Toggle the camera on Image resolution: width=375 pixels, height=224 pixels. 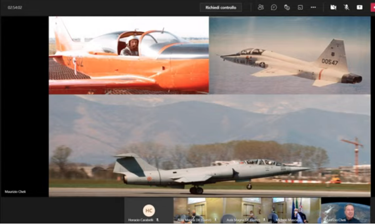(333, 8)
